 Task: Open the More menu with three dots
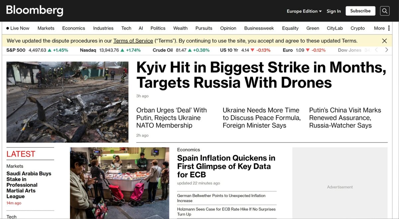pyautogui.click(x=382, y=28)
